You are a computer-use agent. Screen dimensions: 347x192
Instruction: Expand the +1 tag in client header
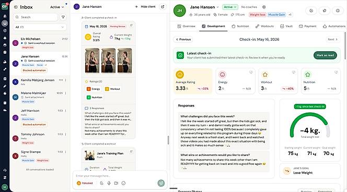point(290,15)
